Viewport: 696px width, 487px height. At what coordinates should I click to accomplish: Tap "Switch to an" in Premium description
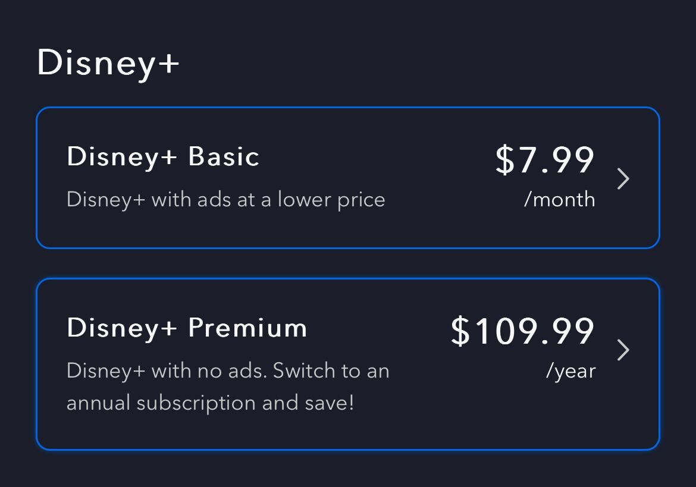point(331,370)
